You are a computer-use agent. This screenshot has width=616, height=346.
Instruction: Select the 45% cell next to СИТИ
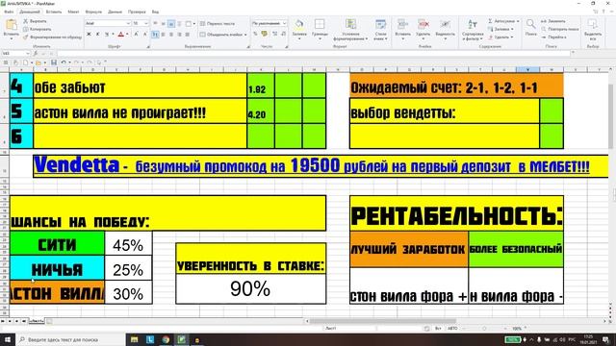128,243
